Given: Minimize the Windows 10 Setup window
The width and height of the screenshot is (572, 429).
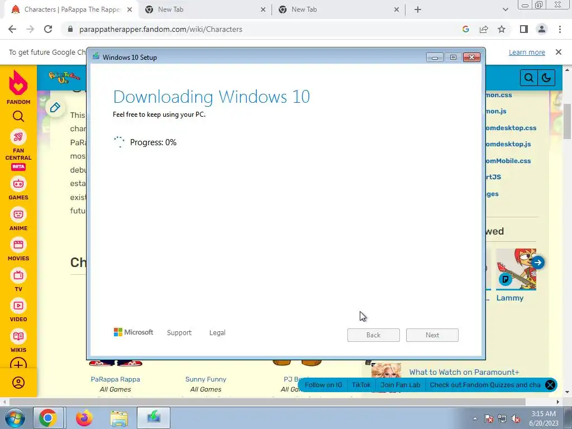Looking at the screenshot, I should tap(435, 58).
